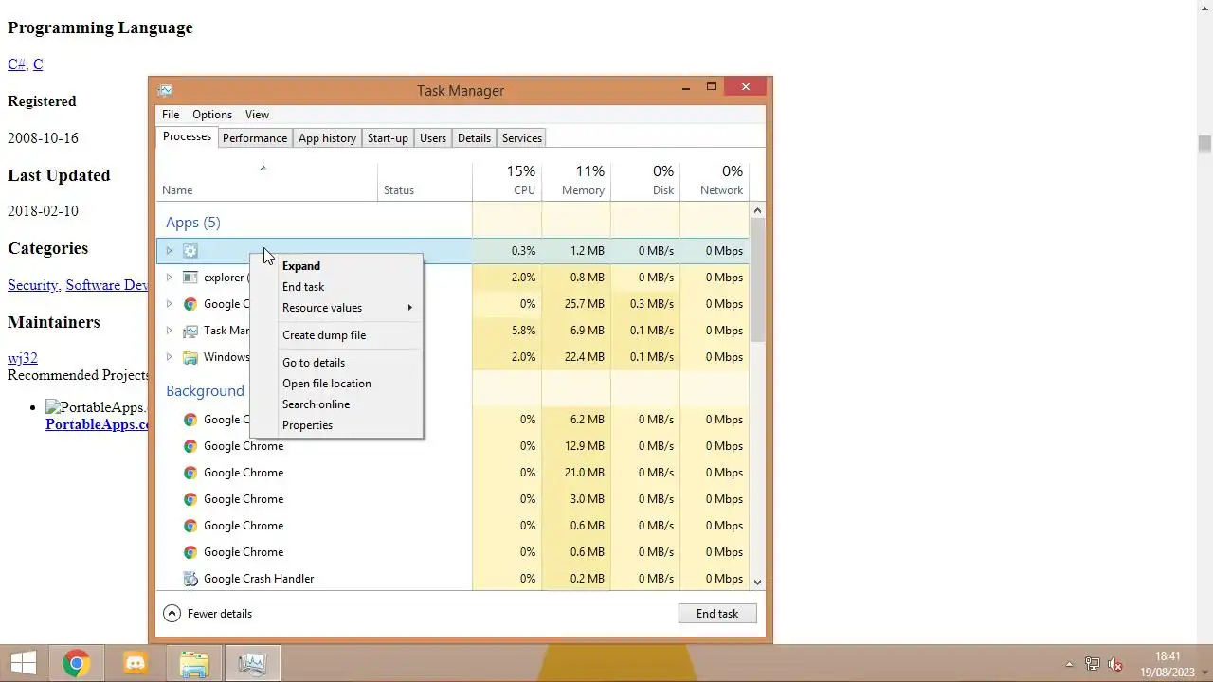Switch to the Performance tab

pos(255,138)
